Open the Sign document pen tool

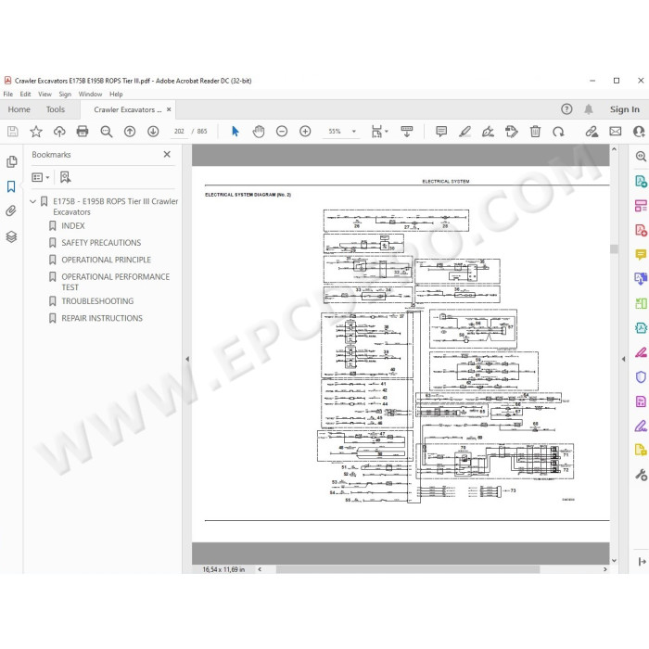pyautogui.click(x=488, y=132)
